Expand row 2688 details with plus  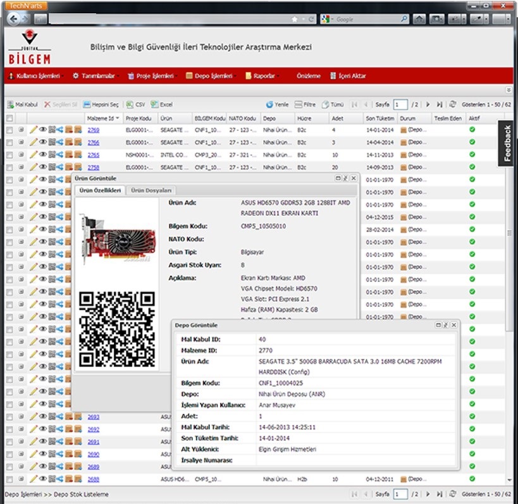click(x=21, y=479)
